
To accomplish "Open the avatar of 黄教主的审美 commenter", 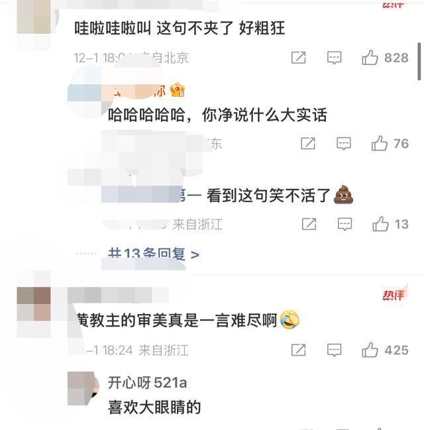I will 34,304.
